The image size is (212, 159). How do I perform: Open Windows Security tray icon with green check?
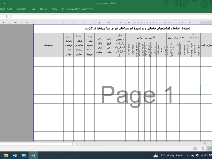pos(197,155)
